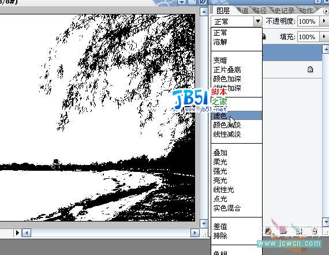
Task: Choose 线性减淡 blend mode
Action: click(x=237, y=134)
